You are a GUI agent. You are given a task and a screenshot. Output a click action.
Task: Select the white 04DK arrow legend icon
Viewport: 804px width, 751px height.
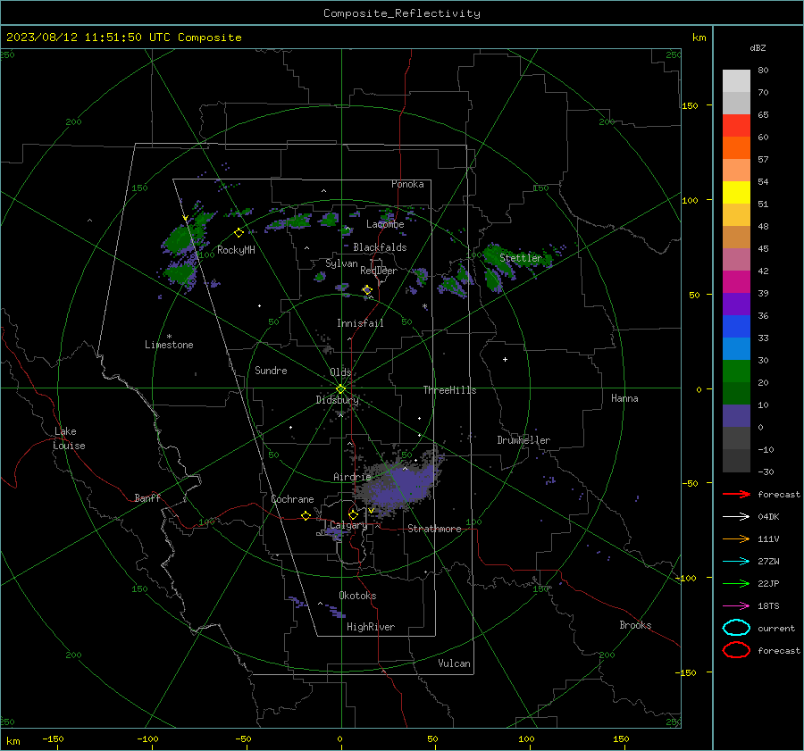[736, 517]
